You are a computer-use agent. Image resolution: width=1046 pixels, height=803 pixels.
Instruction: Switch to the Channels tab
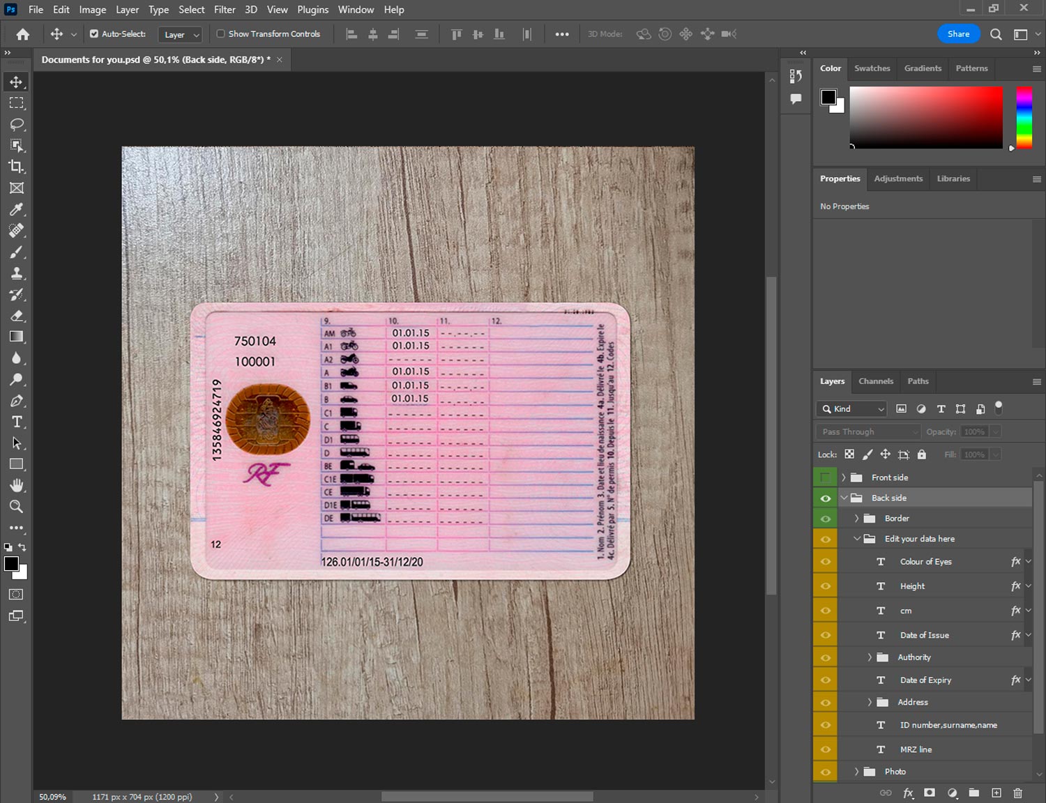tap(875, 381)
